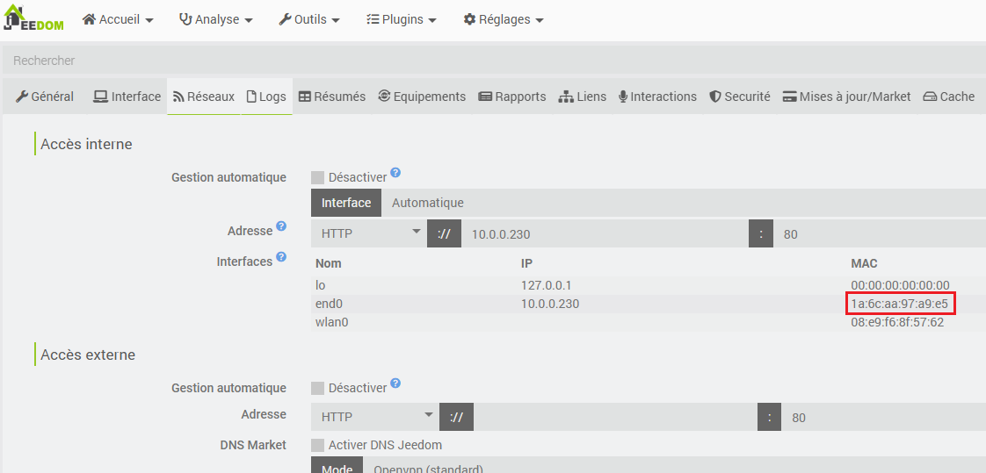Toggle Désactiver checkbox under Accès externe

pos(318,388)
